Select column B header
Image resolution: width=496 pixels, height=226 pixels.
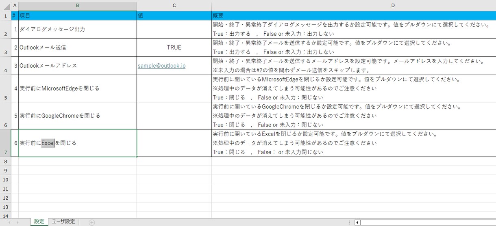pos(78,5)
